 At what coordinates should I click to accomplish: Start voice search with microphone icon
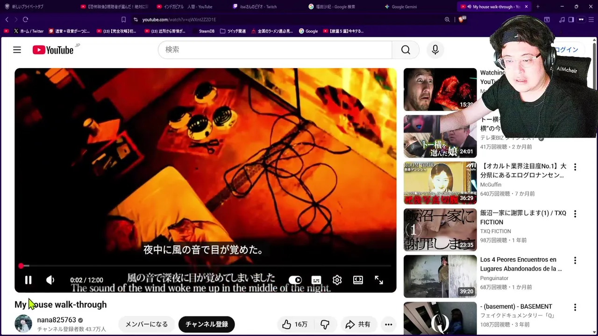click(435, 50)
